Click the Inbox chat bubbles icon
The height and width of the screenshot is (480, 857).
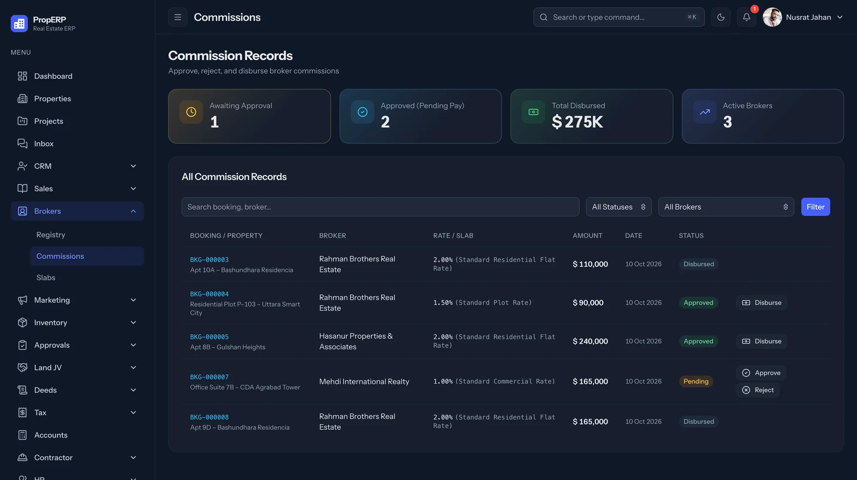[22, 144]
